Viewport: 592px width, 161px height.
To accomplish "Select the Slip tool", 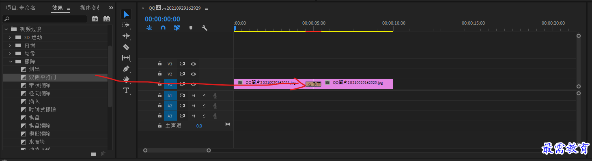I will pos(126,58).
